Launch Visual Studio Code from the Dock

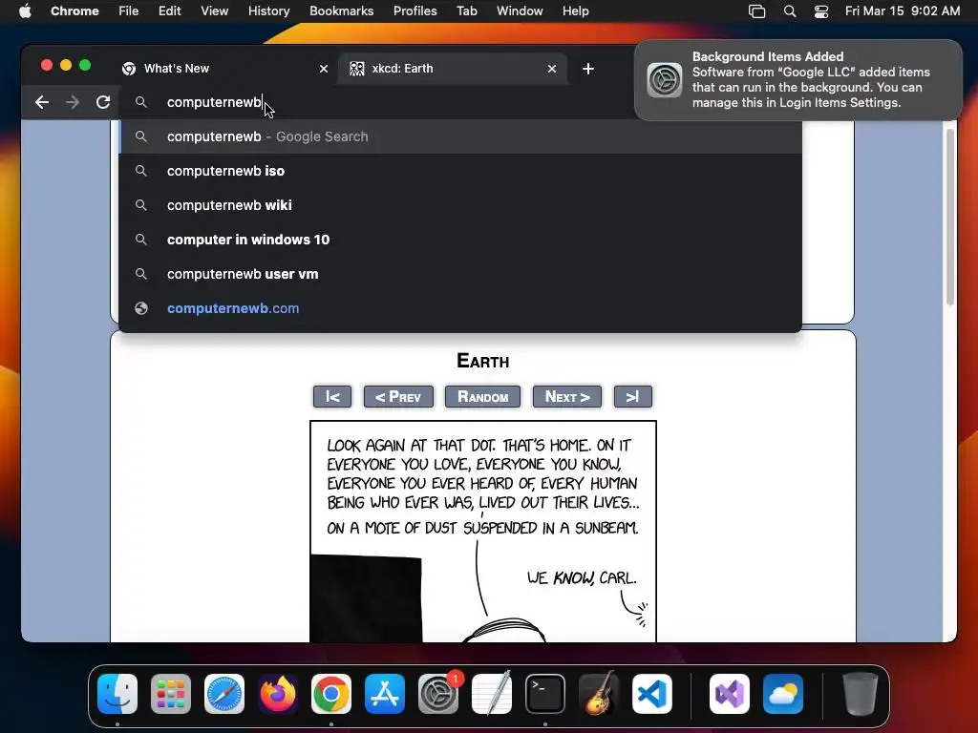tap(651, 694)
